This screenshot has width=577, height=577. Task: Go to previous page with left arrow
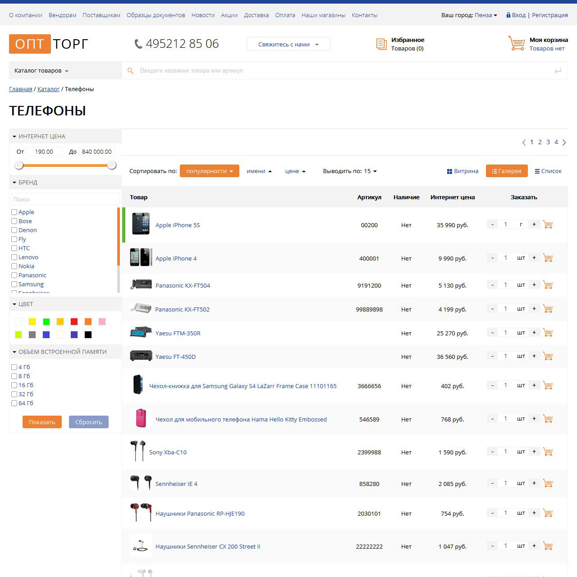pyautogui.click(x=524, y=142)
